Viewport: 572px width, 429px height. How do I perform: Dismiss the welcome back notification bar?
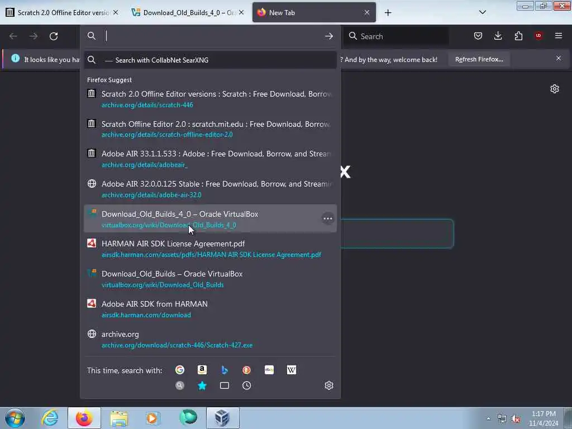pos(558,58)
